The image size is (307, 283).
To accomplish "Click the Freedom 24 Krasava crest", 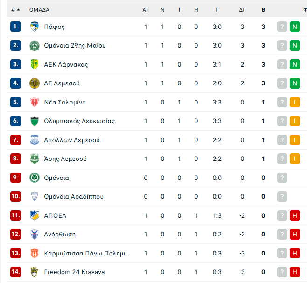I will 35,272.
